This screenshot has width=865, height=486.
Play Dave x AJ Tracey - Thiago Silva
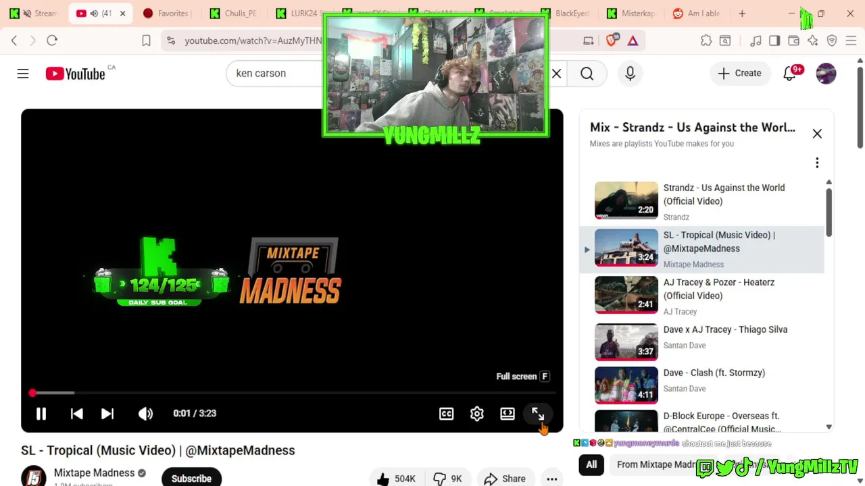click(x=703, y=341)
